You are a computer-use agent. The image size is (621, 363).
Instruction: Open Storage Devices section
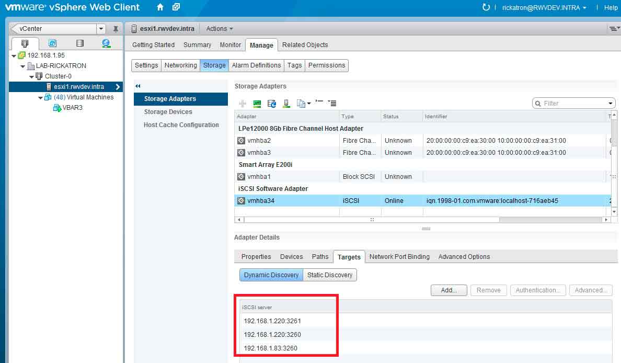(x=168, y=112)
